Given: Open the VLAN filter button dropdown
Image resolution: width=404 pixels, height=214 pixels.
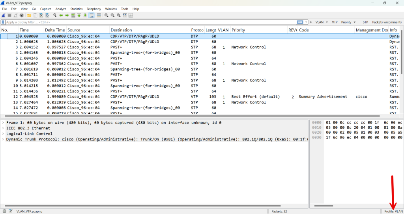Looking at the screenshot, I should [x=322, y=22].
